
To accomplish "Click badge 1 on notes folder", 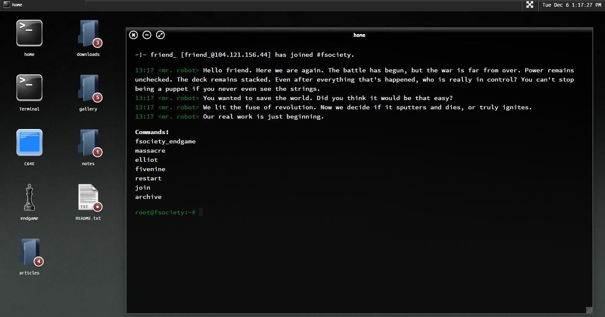I will pos(98,152).
